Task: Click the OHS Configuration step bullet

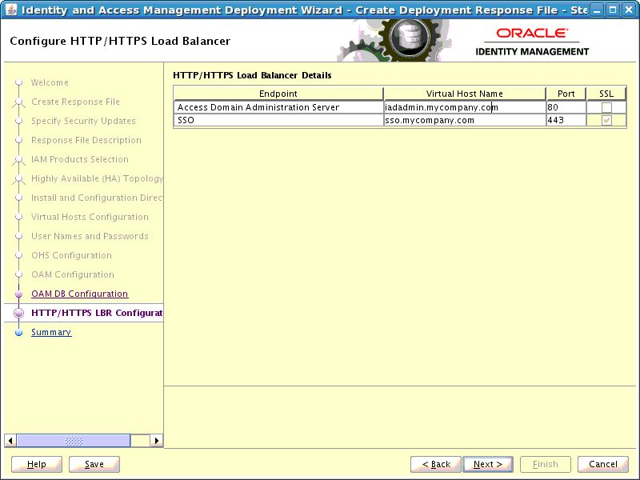Action: click(x=18, y=255)
